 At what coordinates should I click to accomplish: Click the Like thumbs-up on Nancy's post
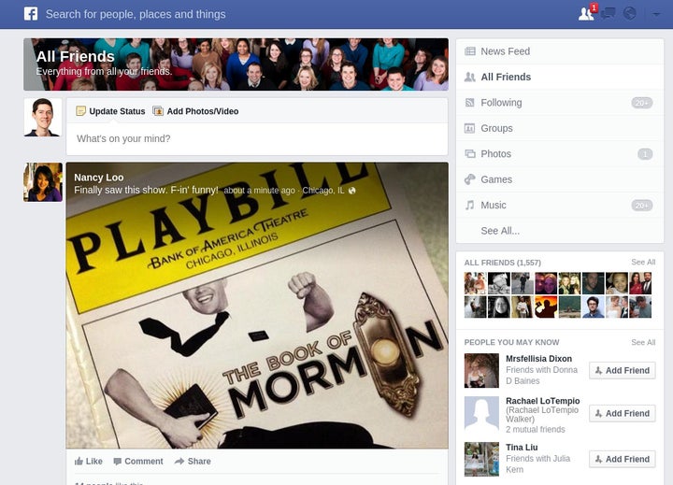coord(89,462)
